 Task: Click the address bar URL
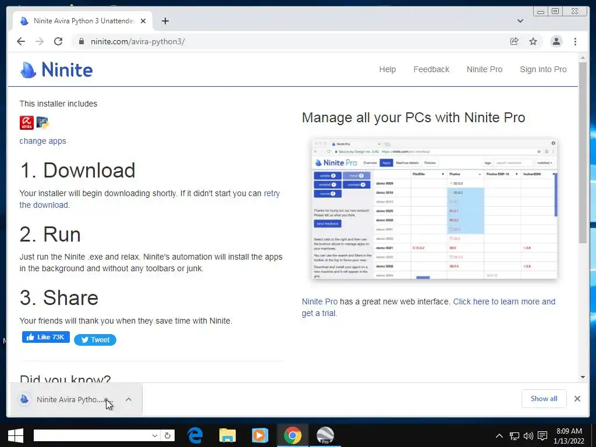click(x=137, y=41)
